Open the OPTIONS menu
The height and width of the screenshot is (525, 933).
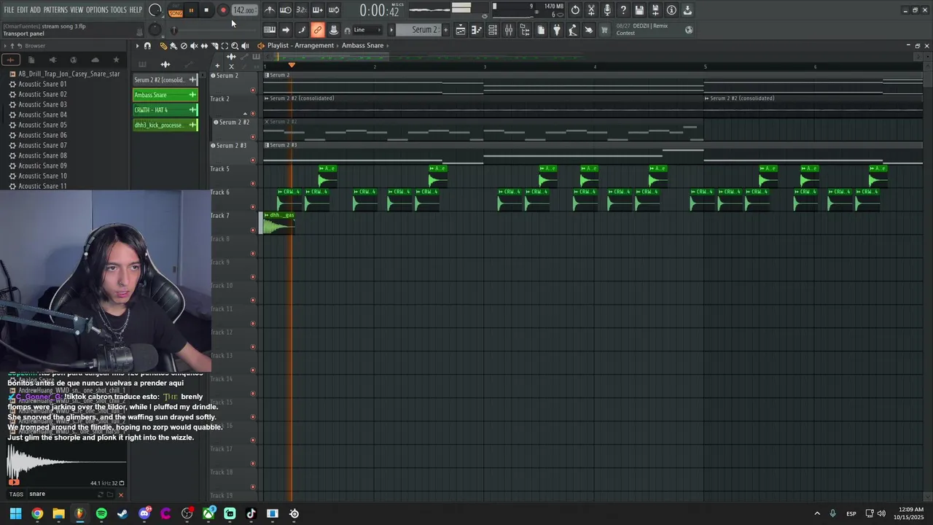tap(97, 10)
